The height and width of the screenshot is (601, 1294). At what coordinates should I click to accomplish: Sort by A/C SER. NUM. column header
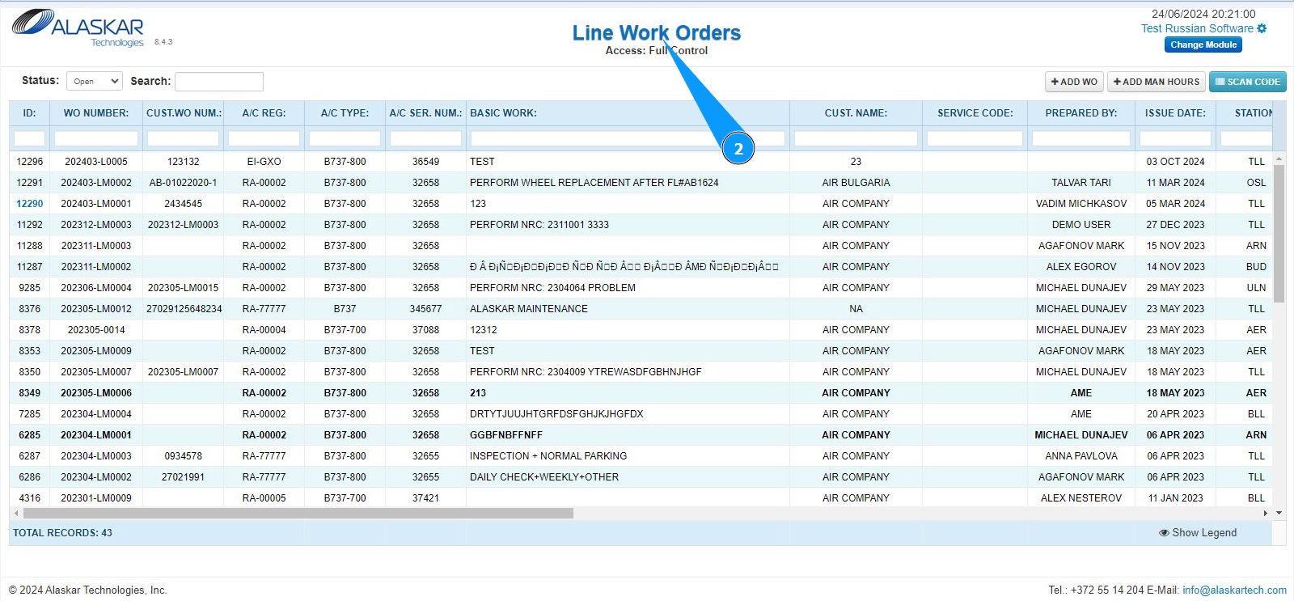pyautogui.click(x=425, y=113)
